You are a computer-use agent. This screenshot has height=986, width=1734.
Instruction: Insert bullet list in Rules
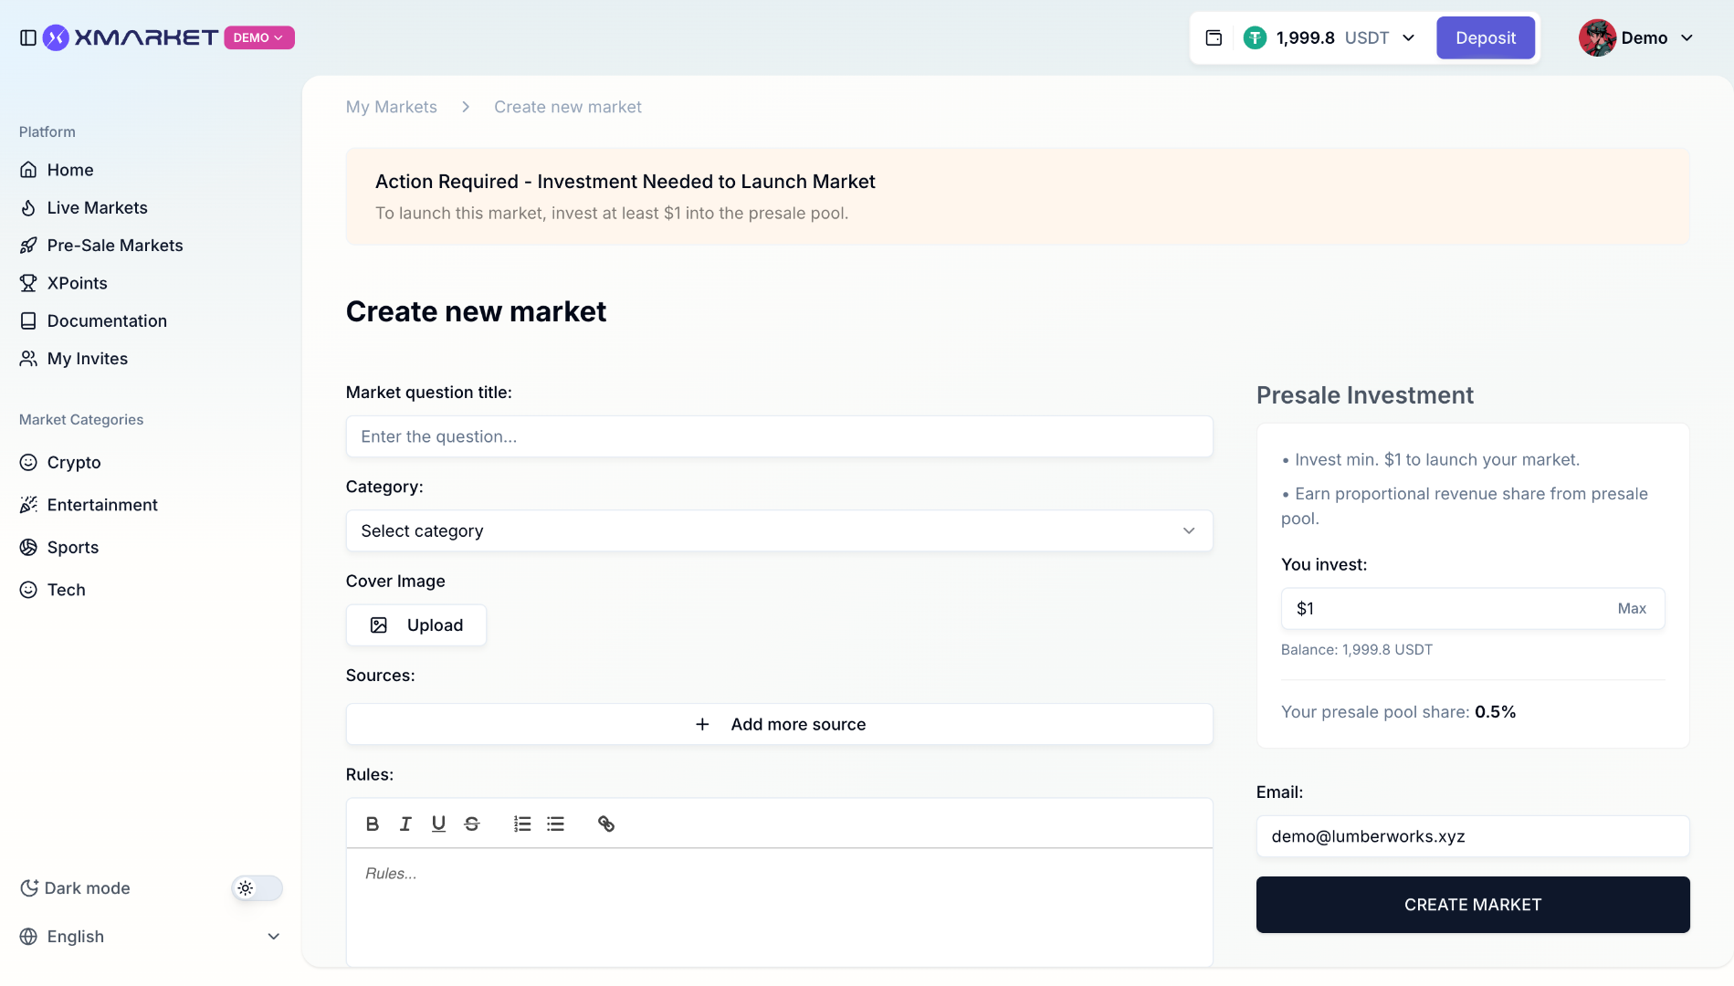pyautogui.click(x=555, y=824)
